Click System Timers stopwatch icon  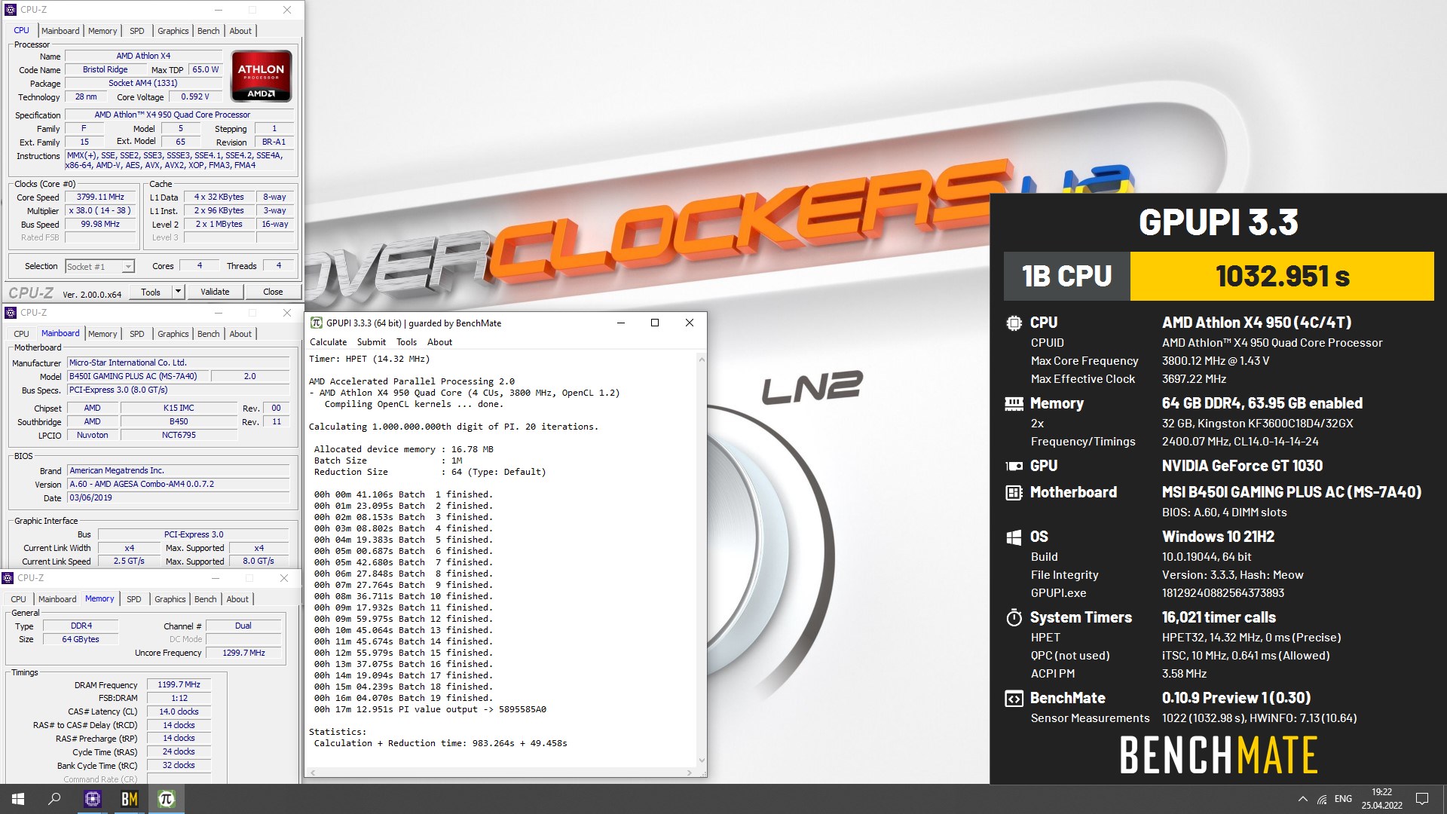pos(1014,617)
